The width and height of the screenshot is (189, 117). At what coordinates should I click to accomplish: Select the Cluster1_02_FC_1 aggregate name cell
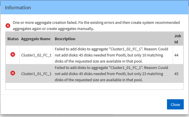coord(36,54)
